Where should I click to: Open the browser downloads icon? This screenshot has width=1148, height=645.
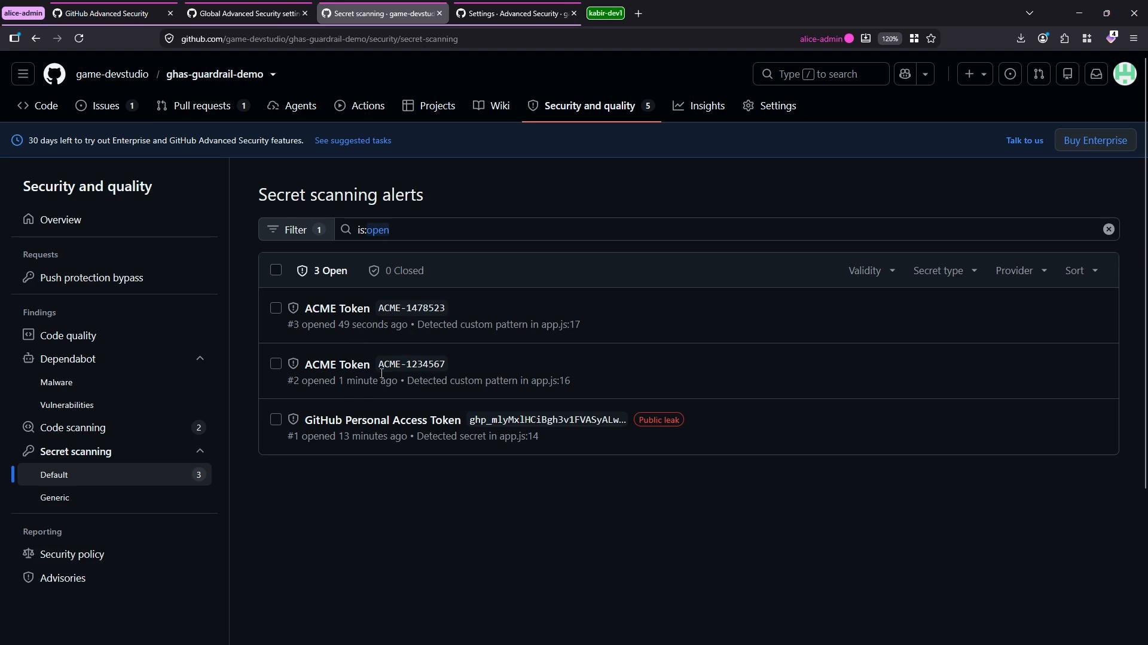[1021, 38]
